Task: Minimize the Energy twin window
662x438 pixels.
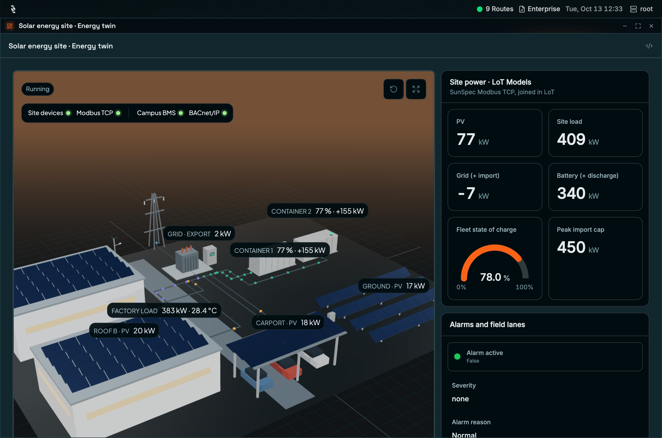Action: coord(625,26)
